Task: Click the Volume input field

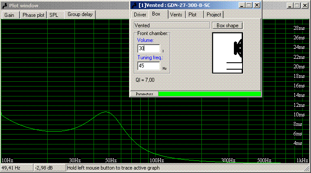Action: (x=149, y=49)
